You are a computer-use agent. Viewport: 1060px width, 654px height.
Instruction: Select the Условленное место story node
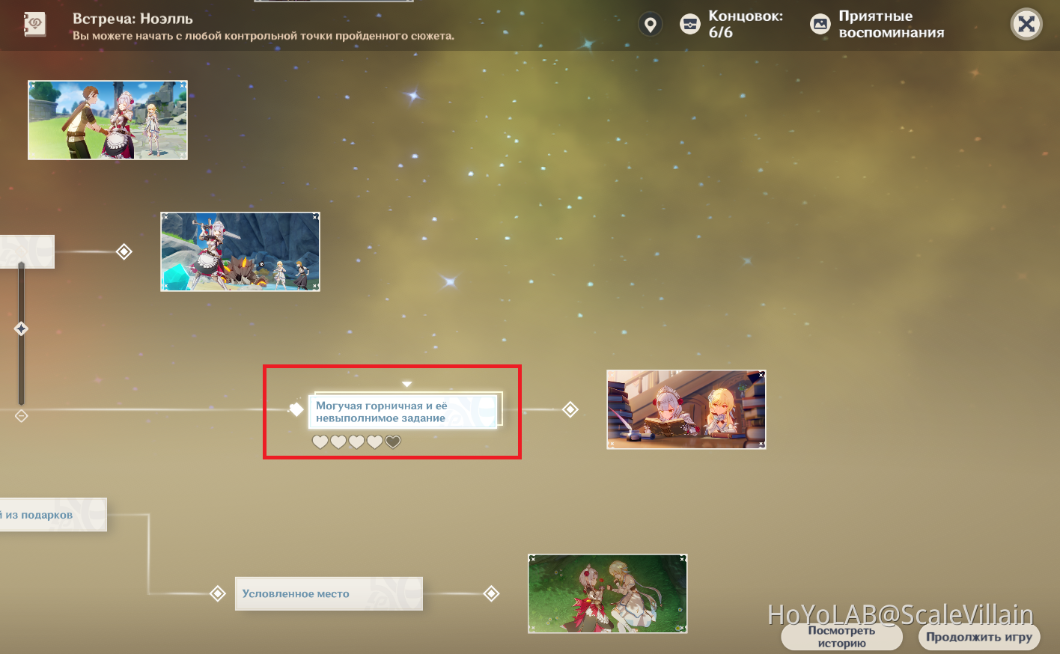coord(329,593)
